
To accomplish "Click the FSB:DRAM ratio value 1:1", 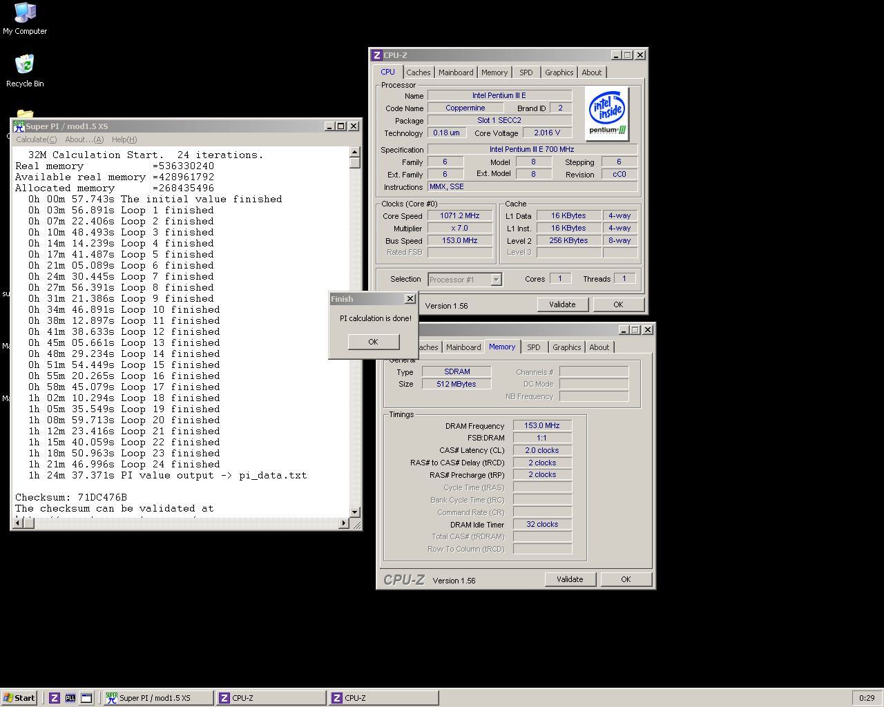I will click(x=542, y=438).
